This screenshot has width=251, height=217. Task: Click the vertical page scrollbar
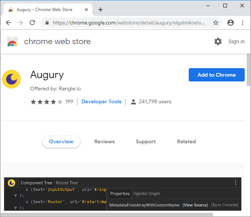click(248, 70)
